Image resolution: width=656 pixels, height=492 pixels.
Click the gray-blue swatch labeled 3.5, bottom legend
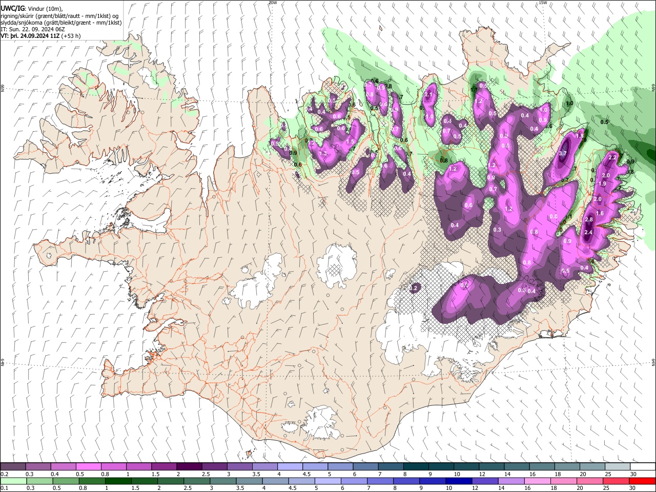(249, 481)
